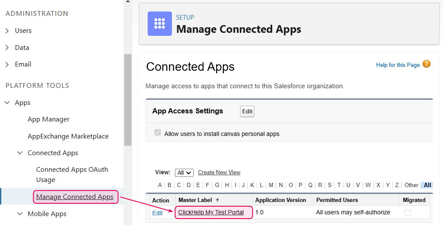Open App Manager in sidebar

[x=49, y=119]
